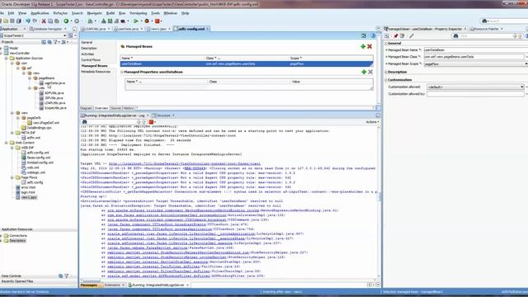
Task: Select General in editor side list
Action: pyautogui.click(x=87, y=42)
